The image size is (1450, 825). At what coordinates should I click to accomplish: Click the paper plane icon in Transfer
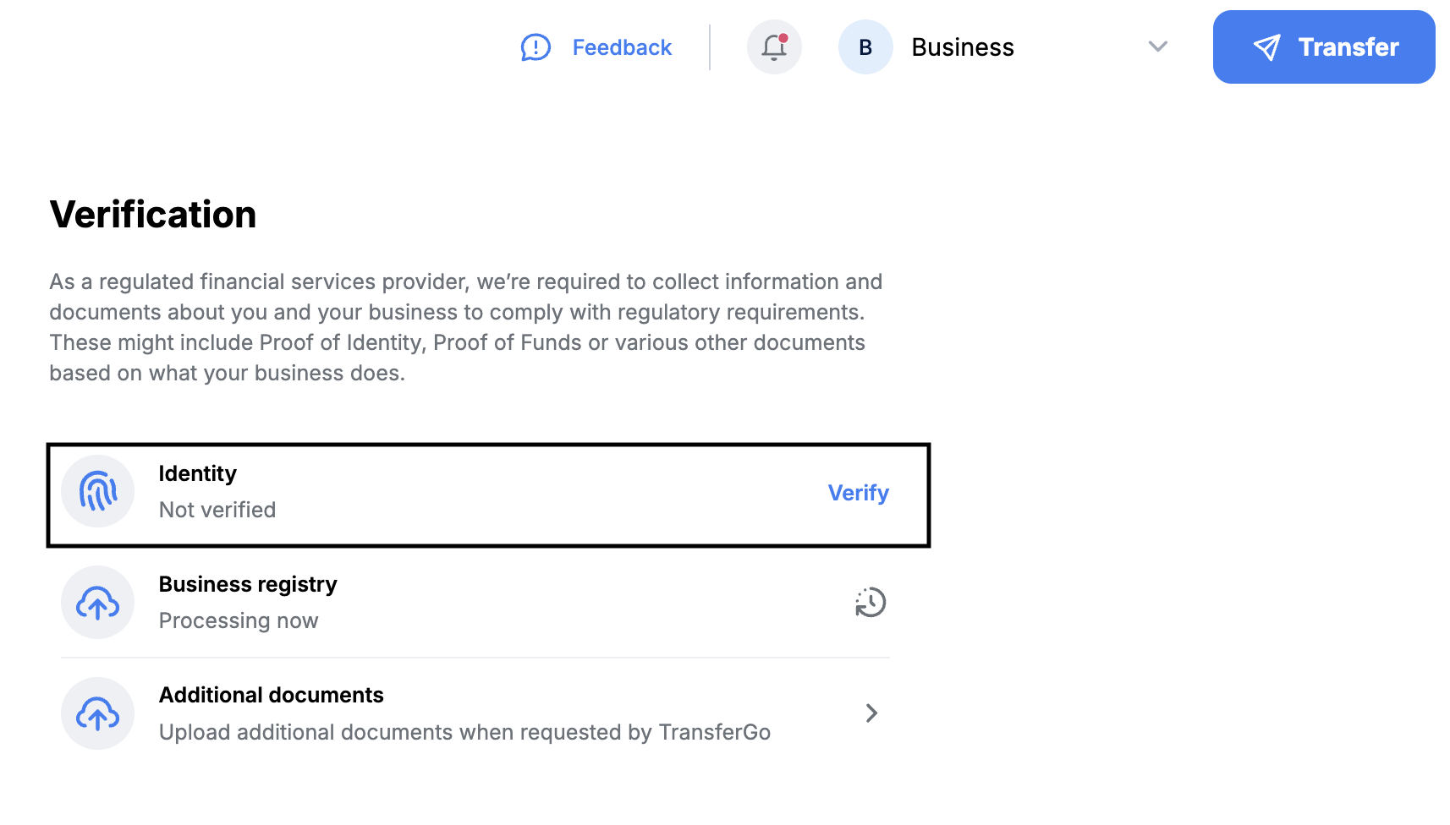tap(1266, 47)
